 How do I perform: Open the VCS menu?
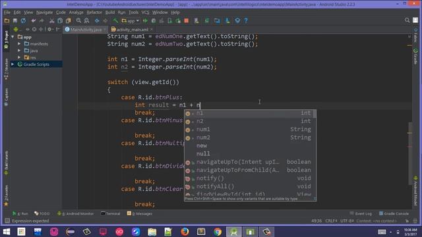[x=145, y=13]
